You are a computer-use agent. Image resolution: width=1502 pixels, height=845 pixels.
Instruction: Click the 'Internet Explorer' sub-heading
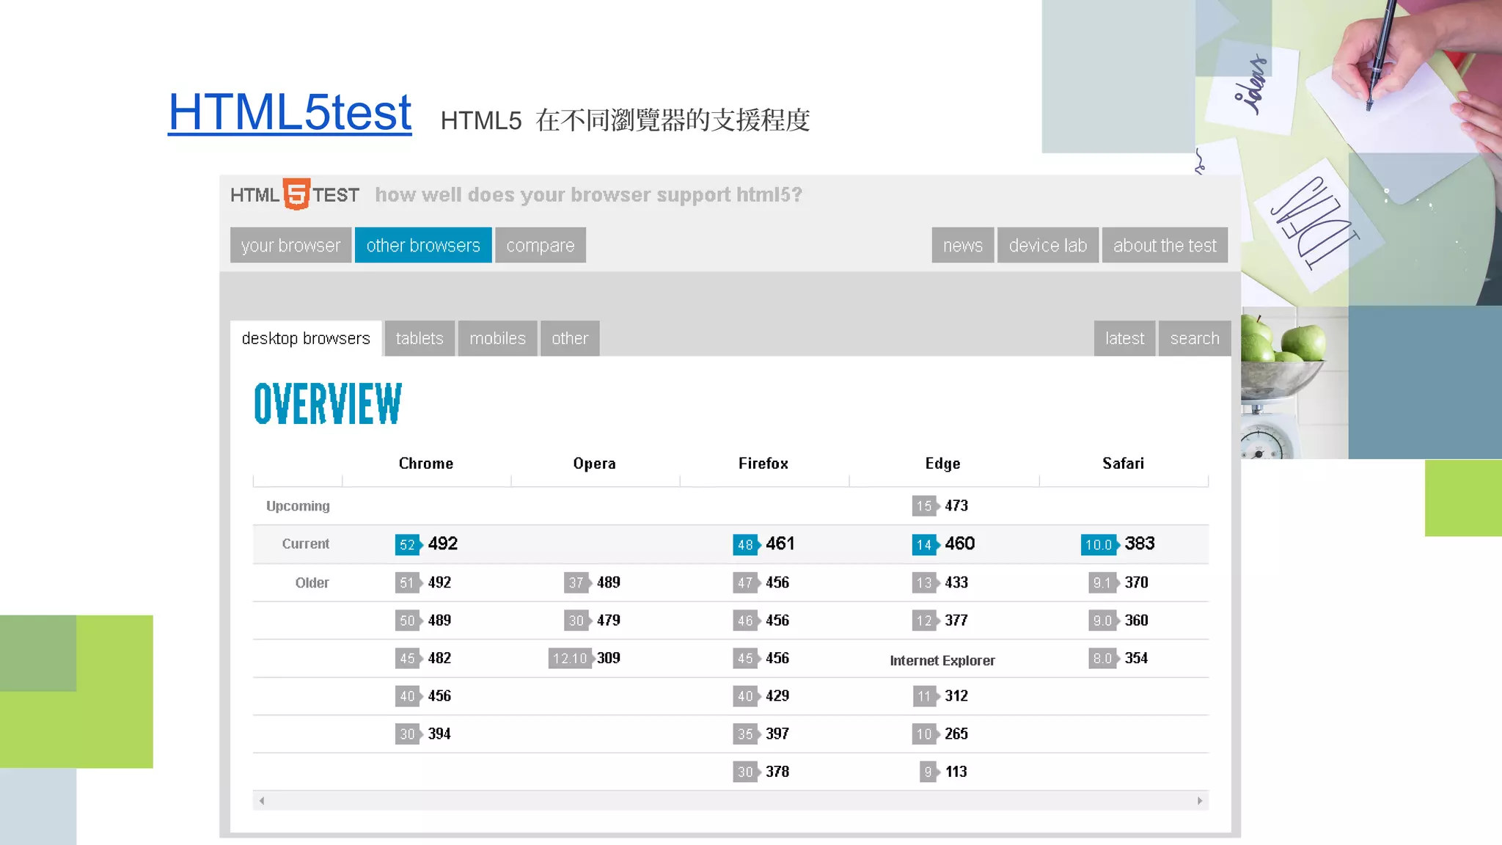942,660
